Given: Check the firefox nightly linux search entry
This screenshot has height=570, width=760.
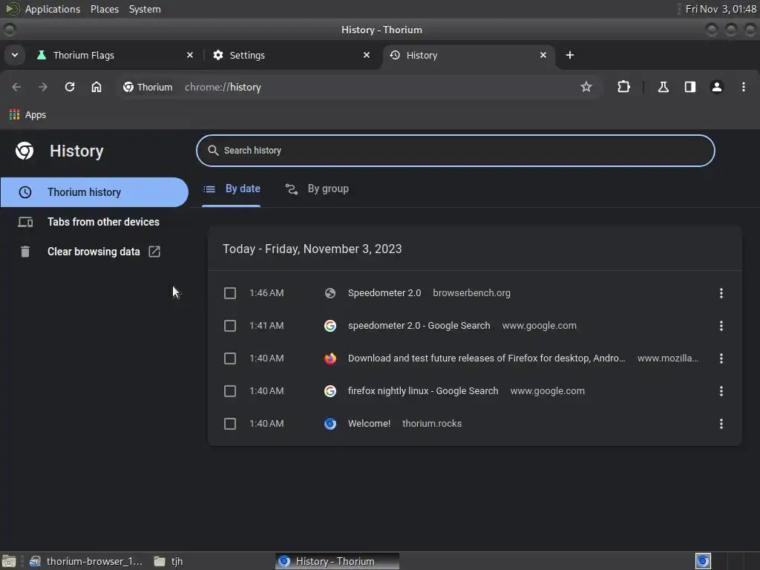Looking at the screenshot, I should (x=230, y=391).
